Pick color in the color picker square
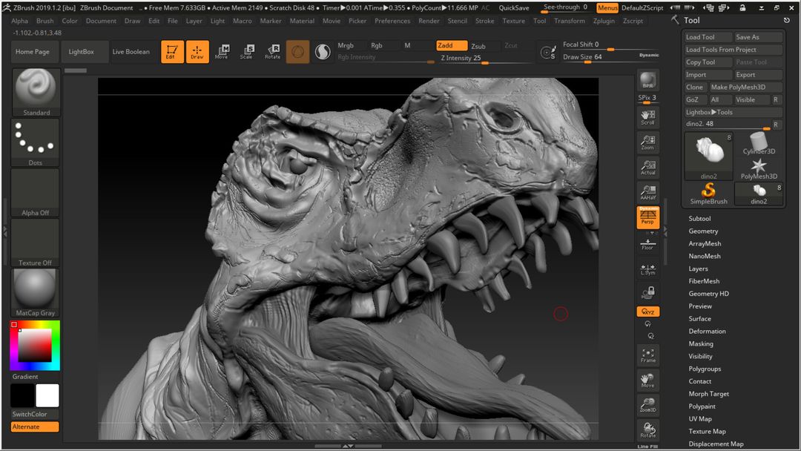801x451 pixels. (x=35, y=345)
